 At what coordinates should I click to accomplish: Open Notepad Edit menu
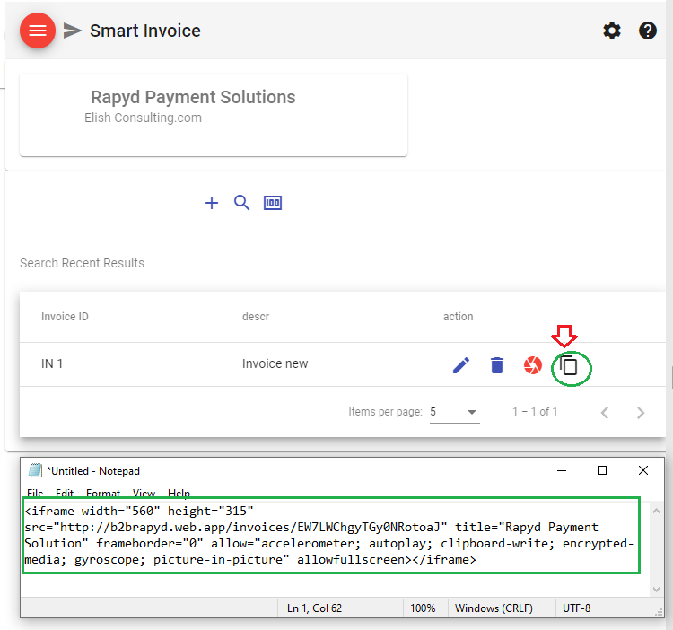coord(65,493)
